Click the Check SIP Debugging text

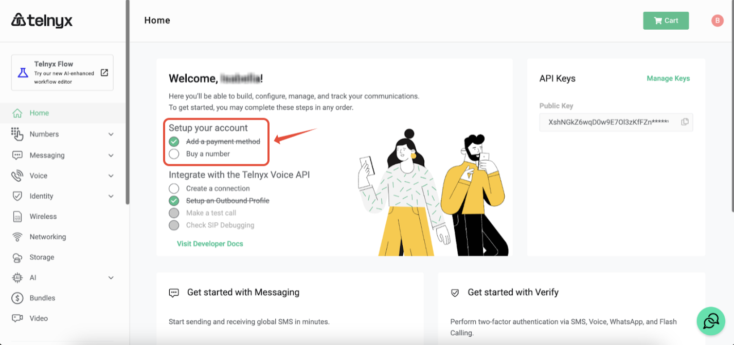click(220, 225)
